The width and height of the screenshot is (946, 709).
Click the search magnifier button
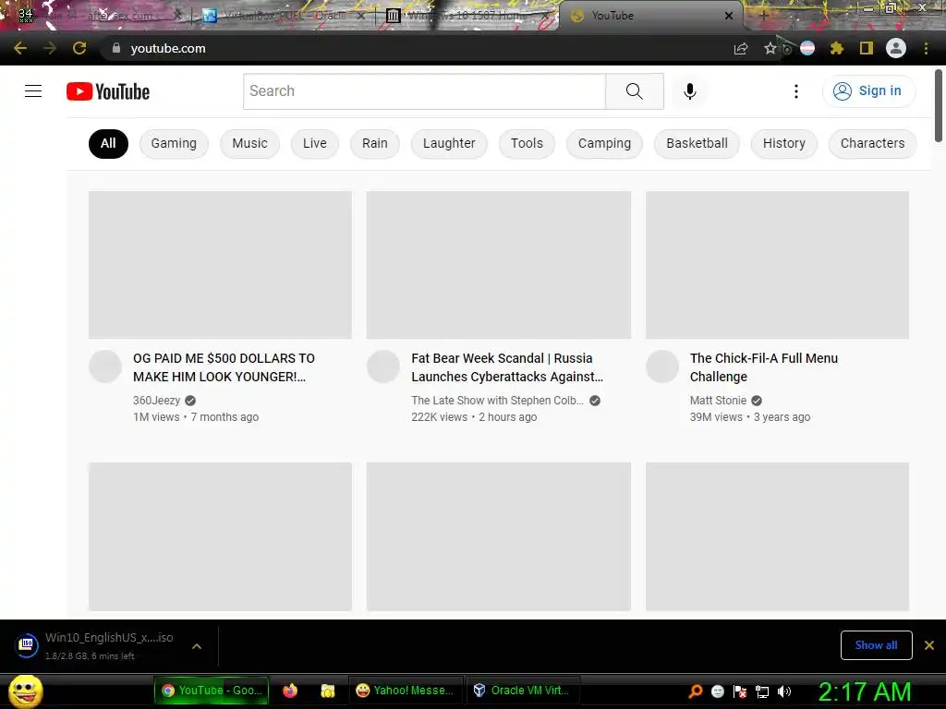pos(634,91)
